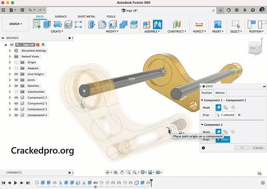The image size is (267, 189).
Task: Open timeline settings gear
Action: [263, 183]
